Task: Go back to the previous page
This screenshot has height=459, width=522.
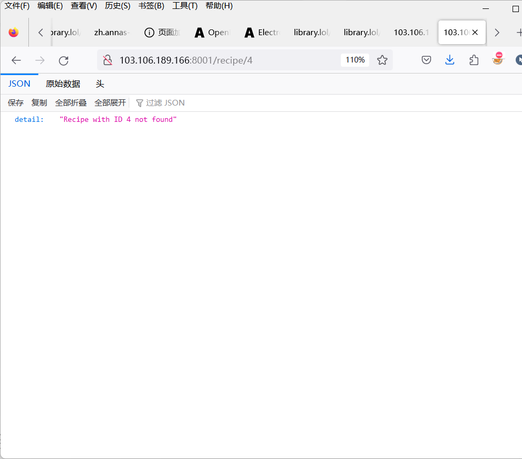Action: [x=16, y=60]
